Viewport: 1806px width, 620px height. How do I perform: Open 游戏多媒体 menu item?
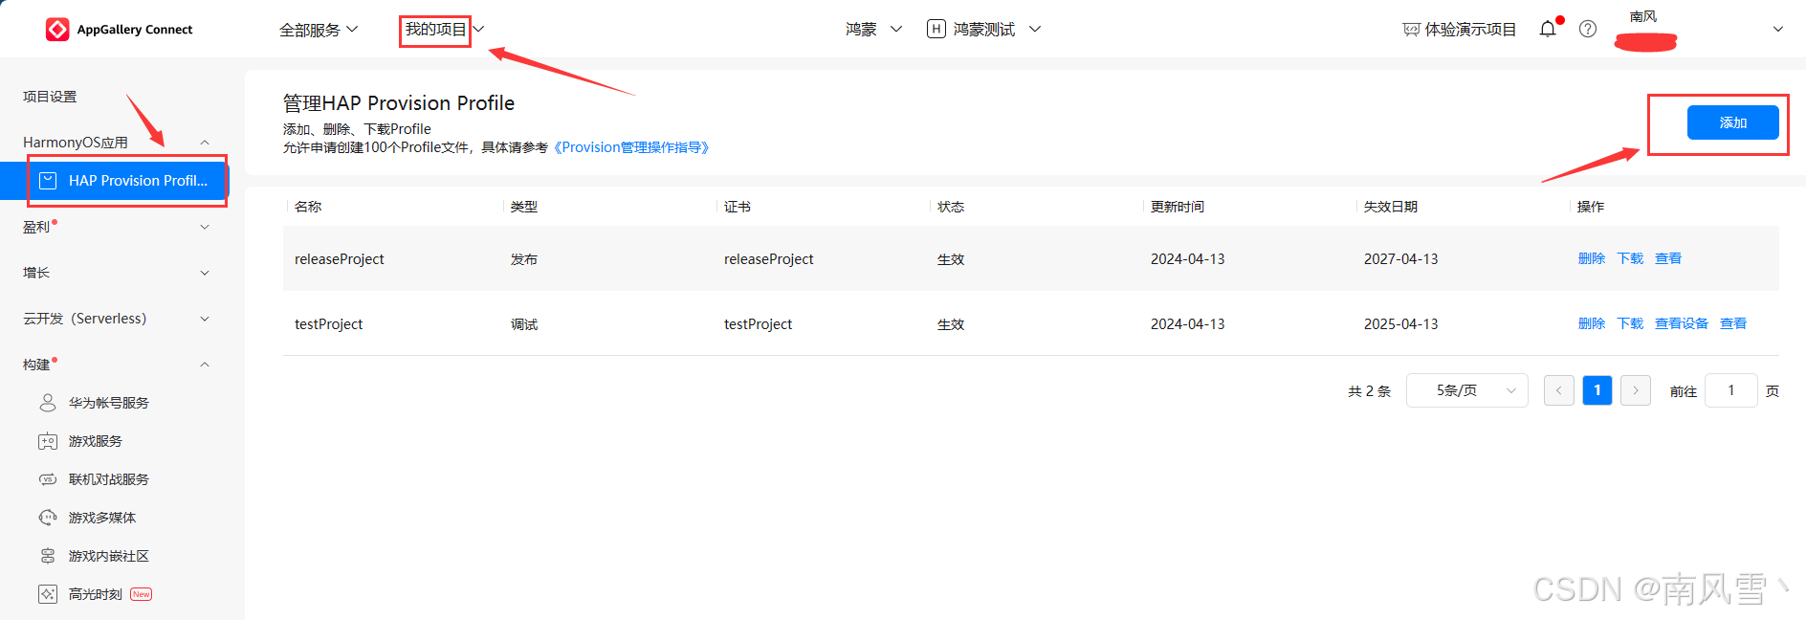click(x=102, y=518)
